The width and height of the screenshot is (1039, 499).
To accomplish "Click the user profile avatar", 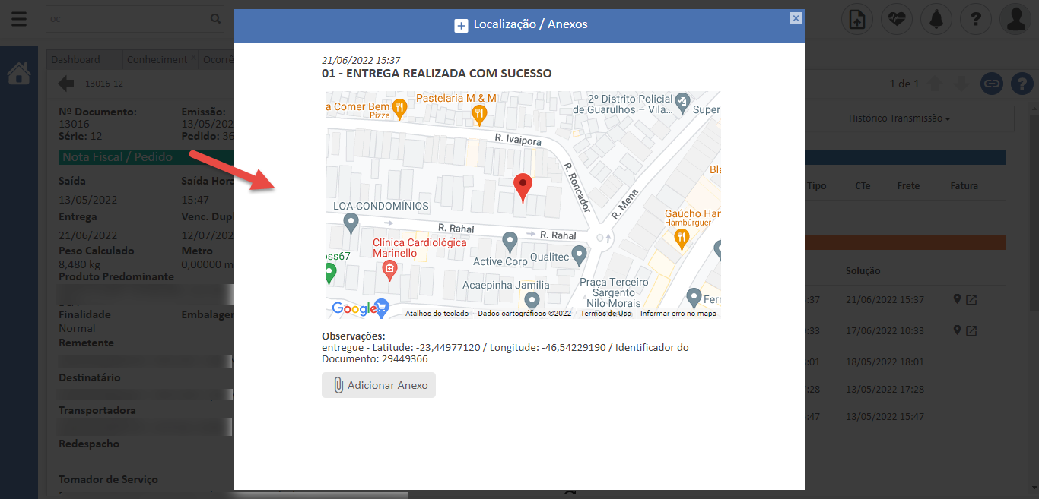I will 1015,20.
